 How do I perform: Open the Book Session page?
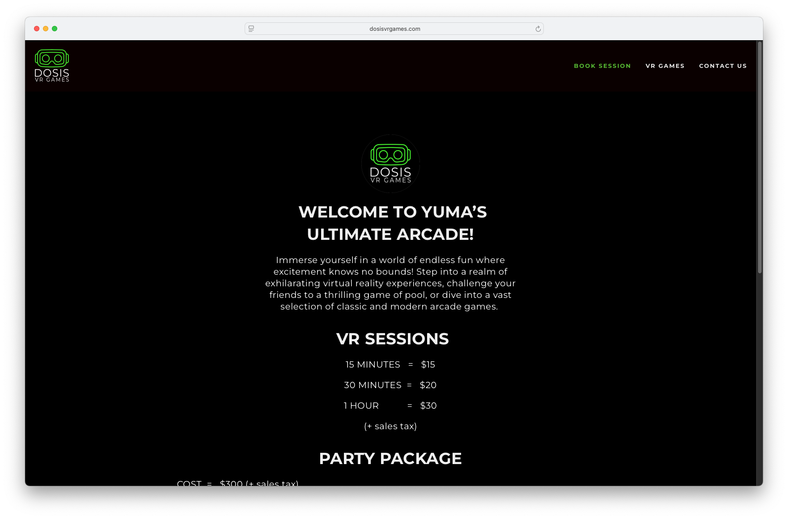[602, 66]
